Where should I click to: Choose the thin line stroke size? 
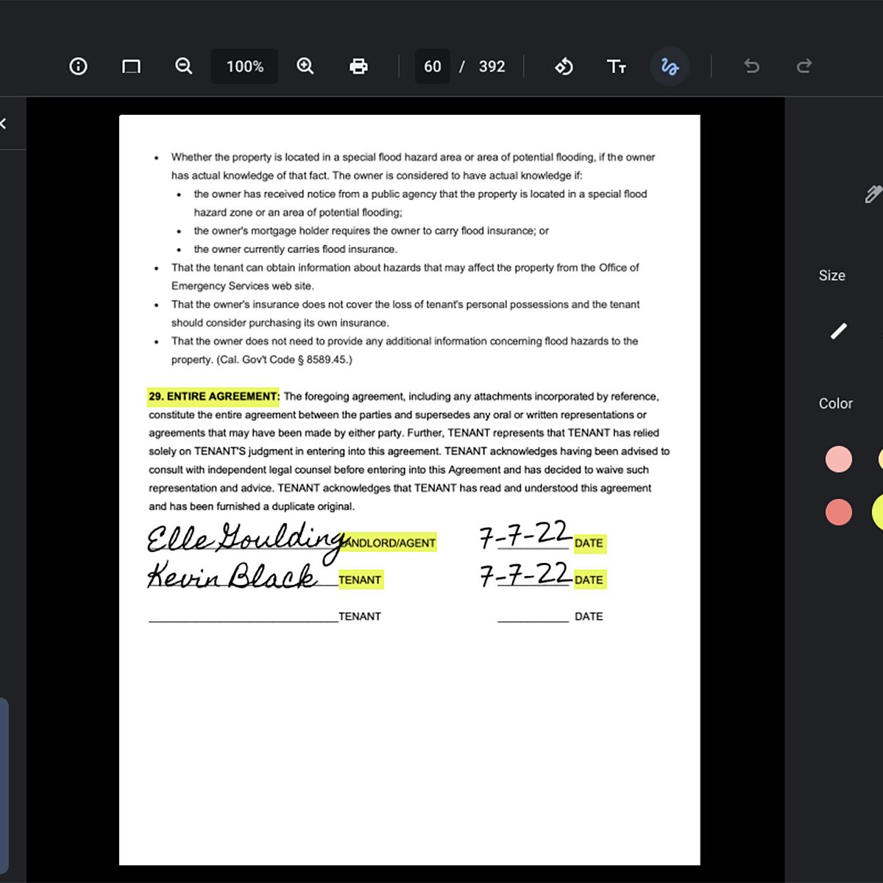point(839,331)
